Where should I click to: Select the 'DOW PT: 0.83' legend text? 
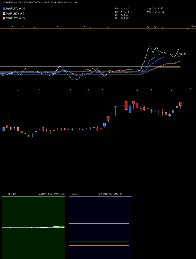point(15,18)
